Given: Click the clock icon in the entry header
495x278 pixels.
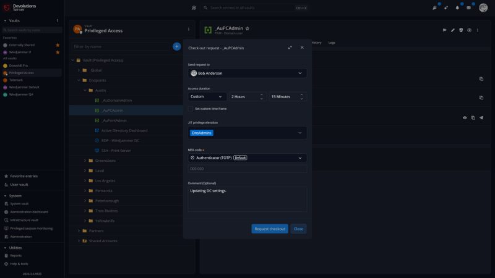Looking at the screenshot, I should (x=469, y=30).
